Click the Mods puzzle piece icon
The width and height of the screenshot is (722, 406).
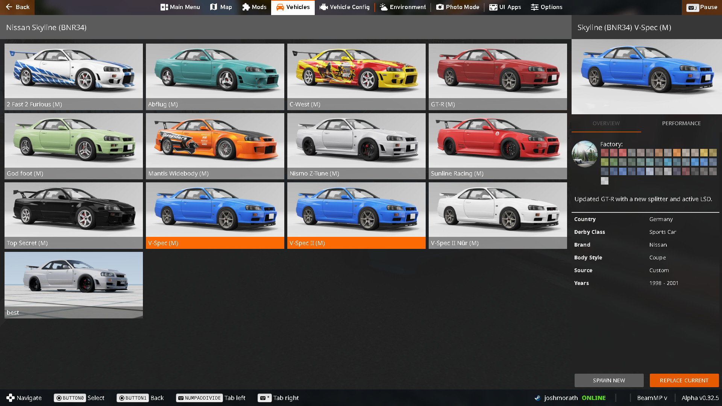click(246, 7)
